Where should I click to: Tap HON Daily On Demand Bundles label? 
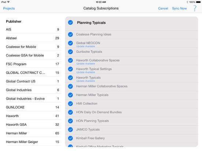click(99, 112)
